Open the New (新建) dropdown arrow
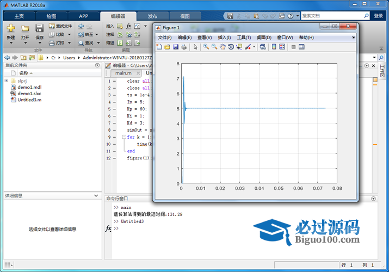 click(11, 43)
